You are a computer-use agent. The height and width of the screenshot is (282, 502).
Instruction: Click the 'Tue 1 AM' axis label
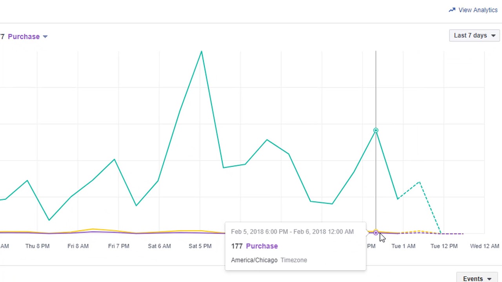403,246
